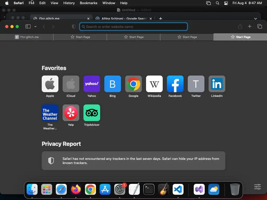
Task: Open the Apple favorite
Action: point(50,84)
